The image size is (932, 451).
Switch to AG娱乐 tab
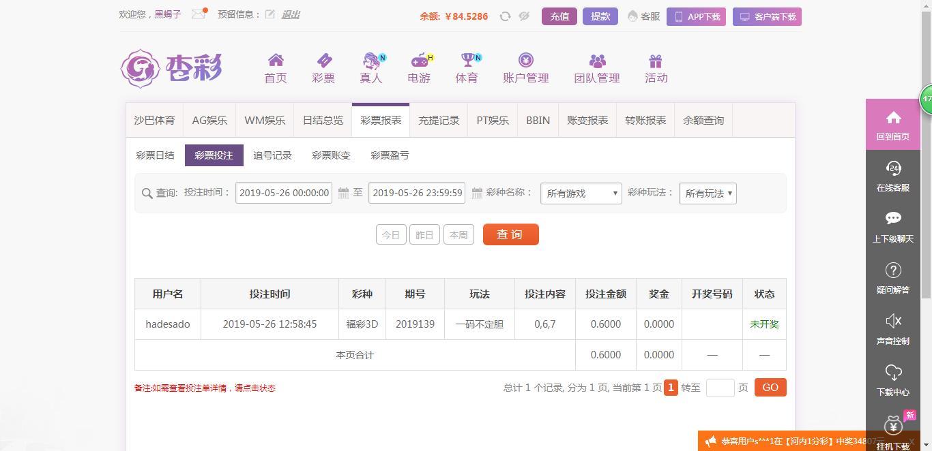pyautogui.click(x=209, y=121)
